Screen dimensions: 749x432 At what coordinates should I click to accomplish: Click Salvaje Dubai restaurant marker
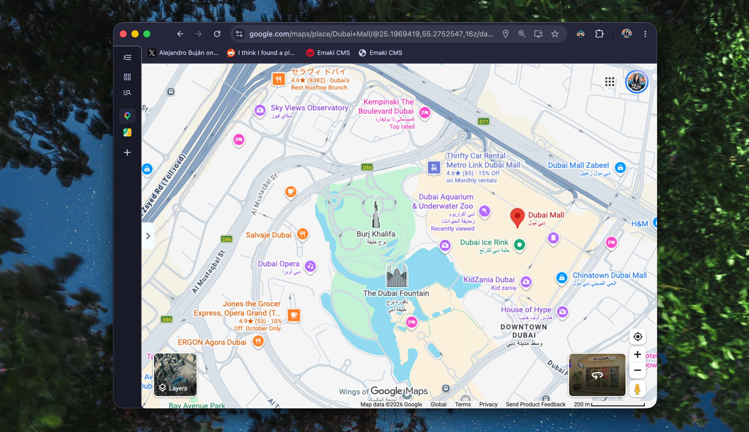(303, 234)
